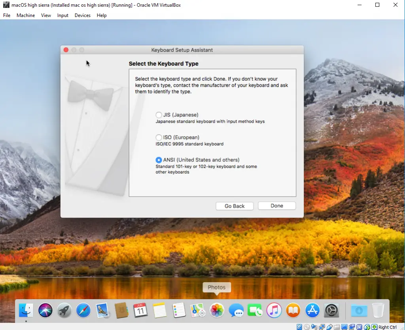
Task: Click VirtualBox mouse integration status icon
Action: 367,327
